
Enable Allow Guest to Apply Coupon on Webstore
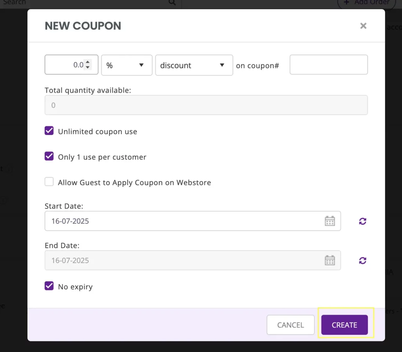point(49,182)
